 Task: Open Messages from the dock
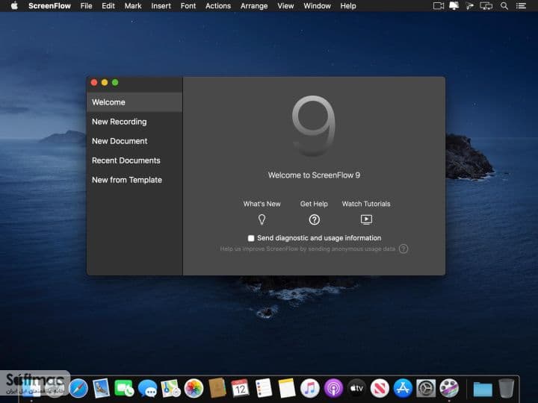(147, 389)
